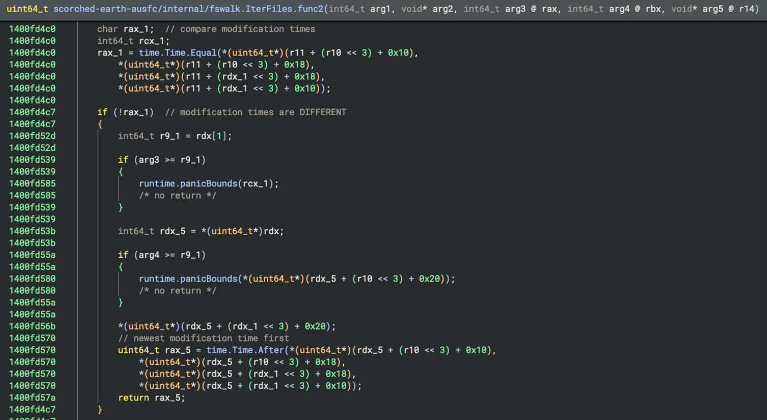
Task: Click the 'if (arg3 >= r9_1)' condition
Action: tap(162, 160)
